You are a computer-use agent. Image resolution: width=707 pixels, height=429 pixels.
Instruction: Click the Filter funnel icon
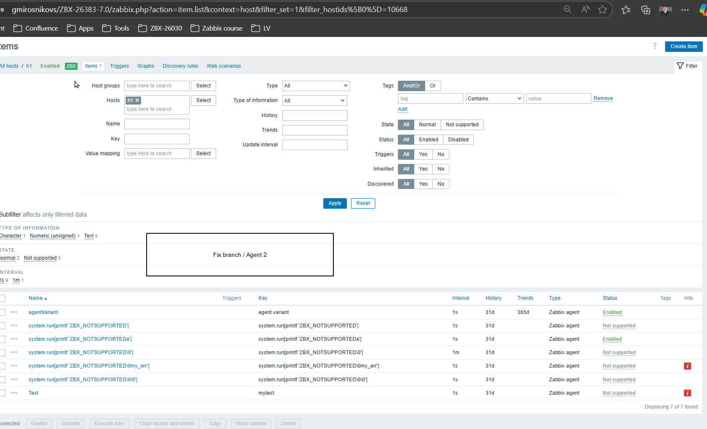coord(680,66)
